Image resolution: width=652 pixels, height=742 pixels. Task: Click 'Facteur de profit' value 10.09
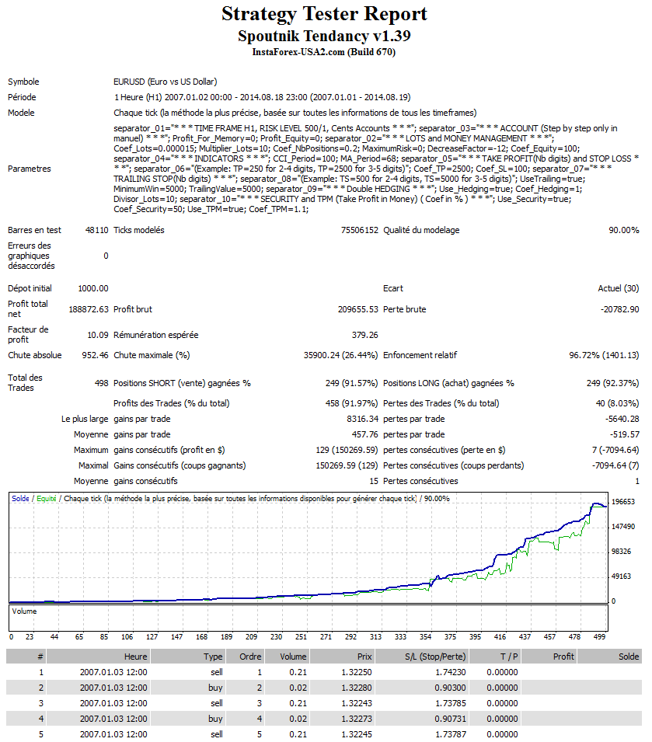tap(98, 335)
